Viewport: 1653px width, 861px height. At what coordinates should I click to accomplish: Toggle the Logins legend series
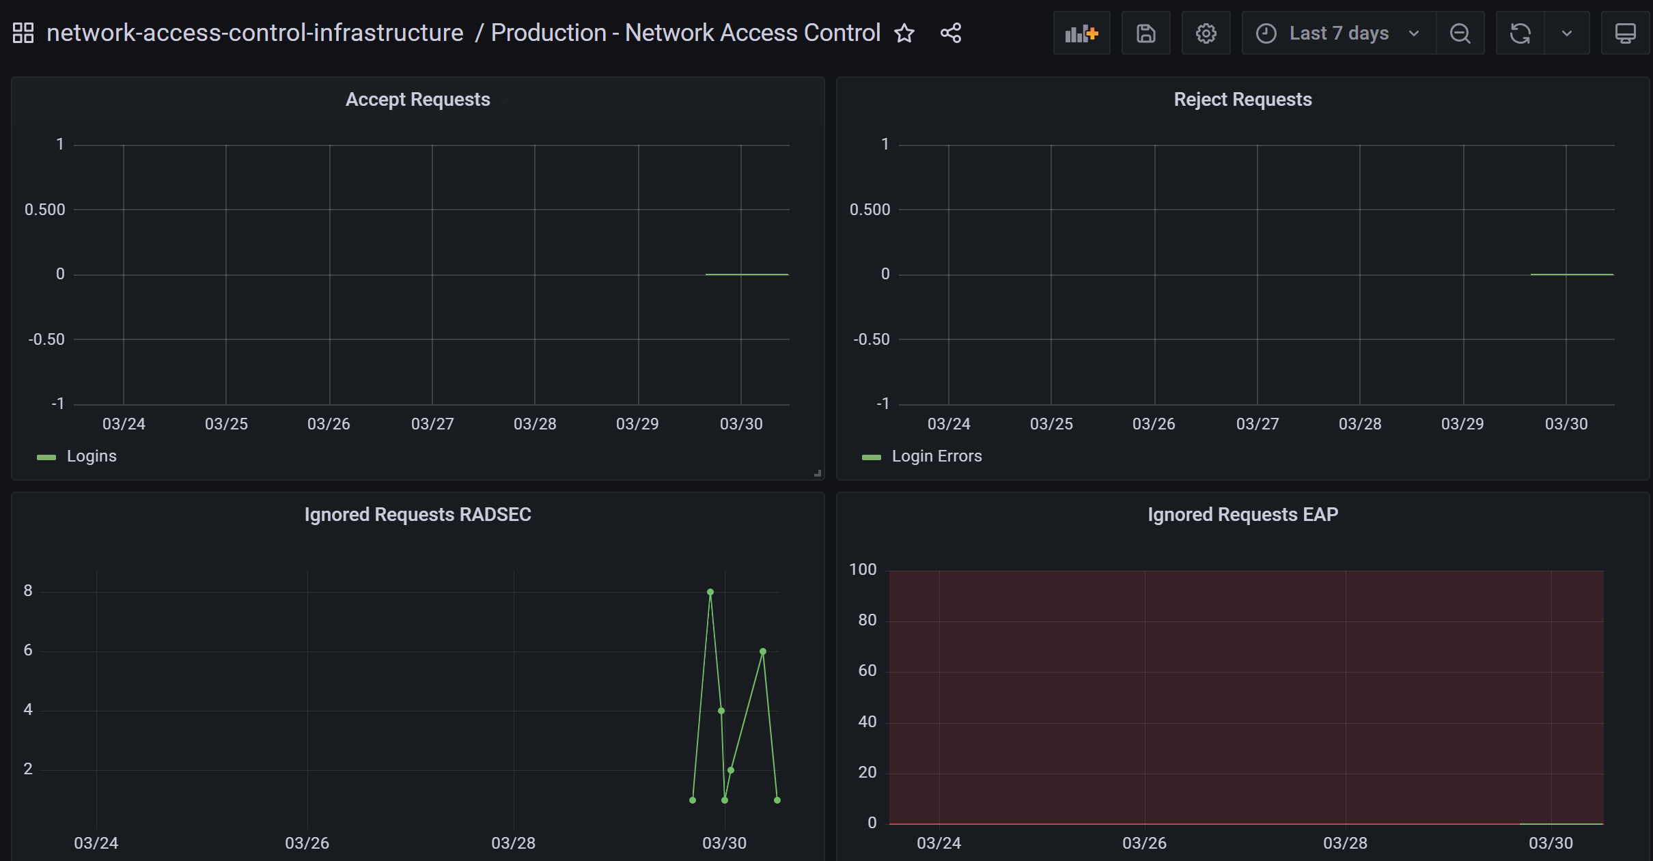[x=92, y=456]
